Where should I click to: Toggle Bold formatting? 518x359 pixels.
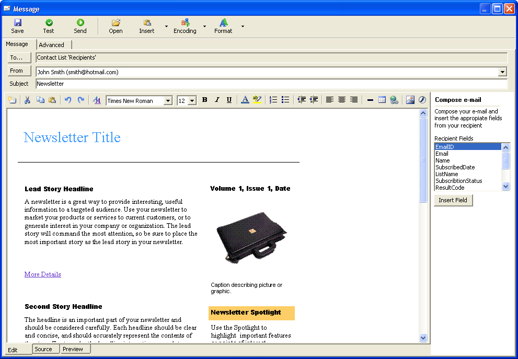pos(205,100)
